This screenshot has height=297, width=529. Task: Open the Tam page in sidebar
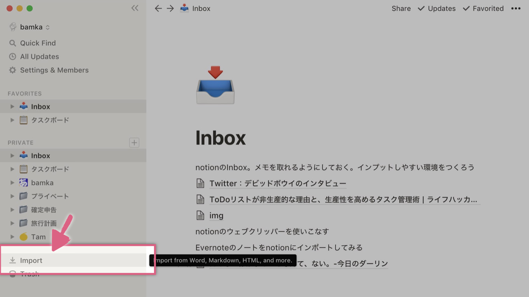[39, 237]
